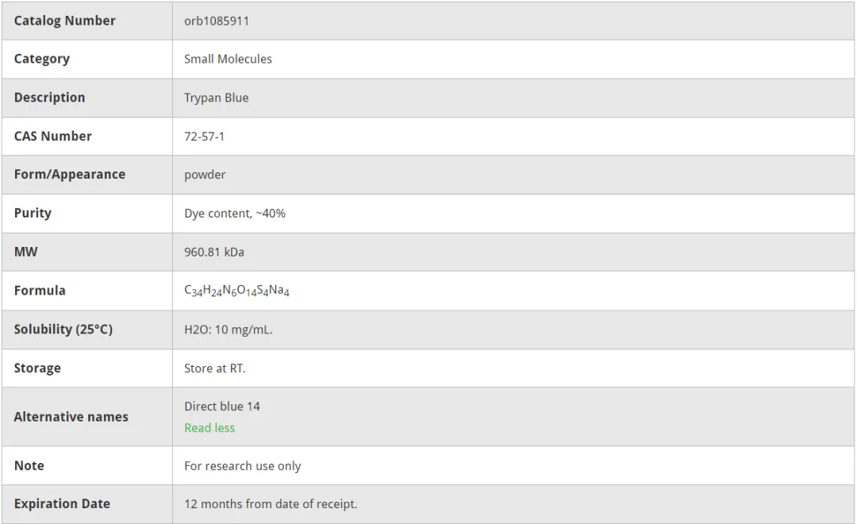The width and height of the screenshot is (857, 524).
Task: Click the 'Expiration Date' row label
Action: pyautogui.click(x=62, y=504)
